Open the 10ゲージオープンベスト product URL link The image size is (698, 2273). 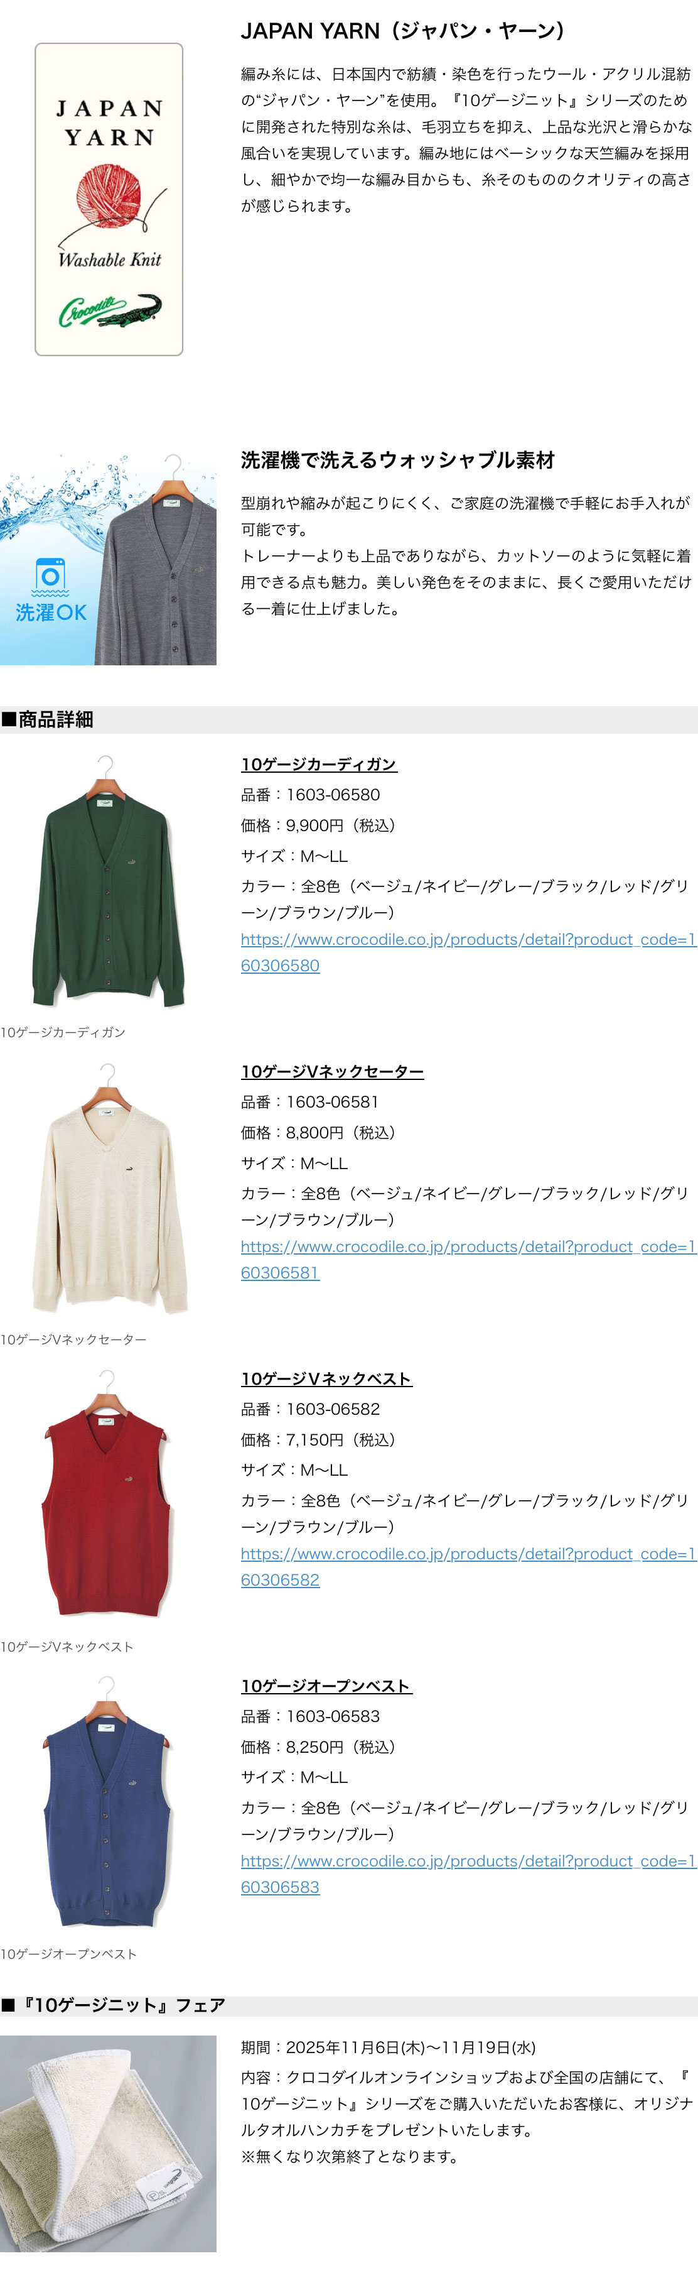pyautogui.click(x=468, y=1873)
